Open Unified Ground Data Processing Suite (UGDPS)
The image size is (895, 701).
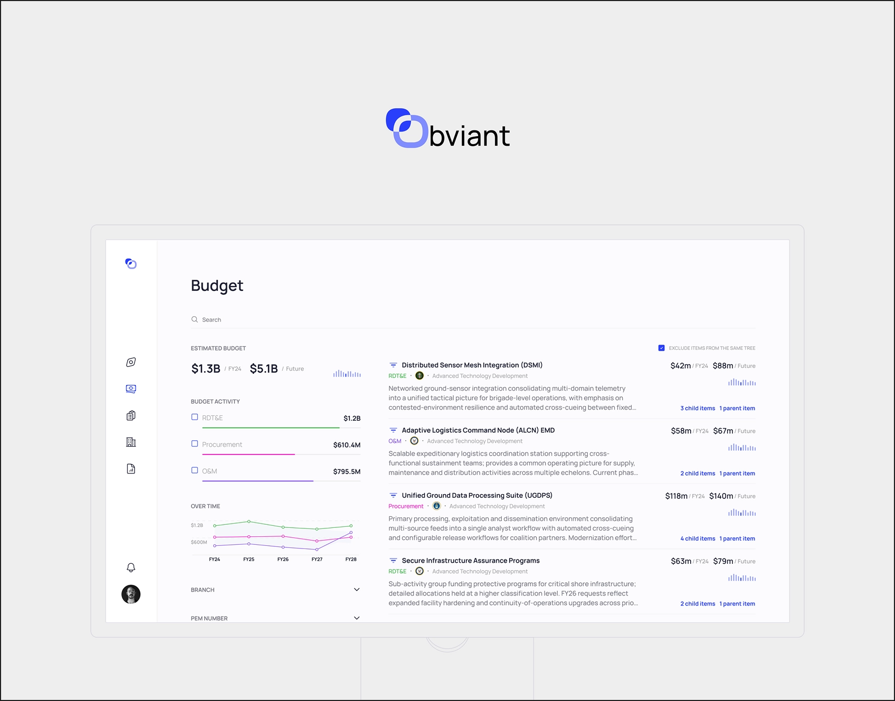click(x=477, y=495)
